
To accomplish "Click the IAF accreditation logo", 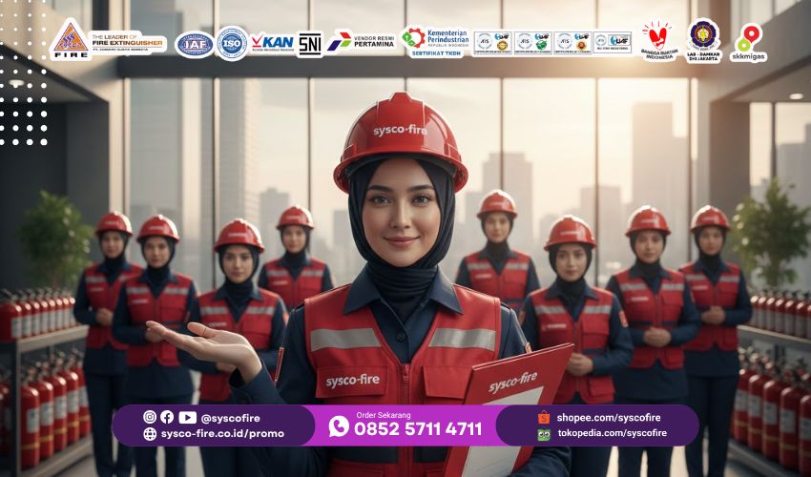I will [x=194, y=45].
